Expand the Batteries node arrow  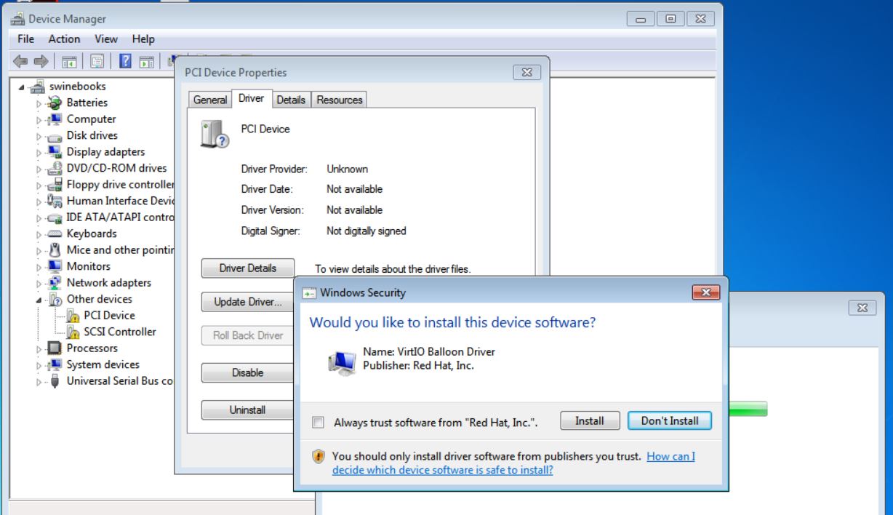click(39, 103)
